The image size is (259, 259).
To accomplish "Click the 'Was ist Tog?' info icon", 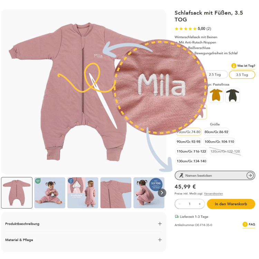I will click(x=234, y=66).
